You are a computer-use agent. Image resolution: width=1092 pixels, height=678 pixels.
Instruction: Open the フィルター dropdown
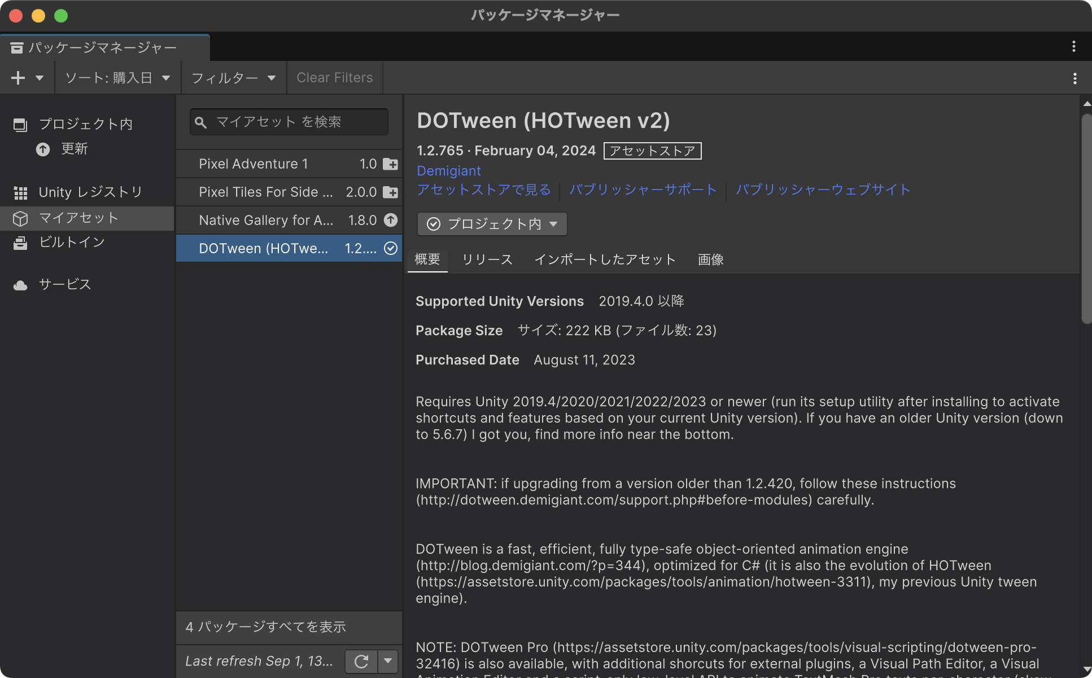tap(233, 77)
